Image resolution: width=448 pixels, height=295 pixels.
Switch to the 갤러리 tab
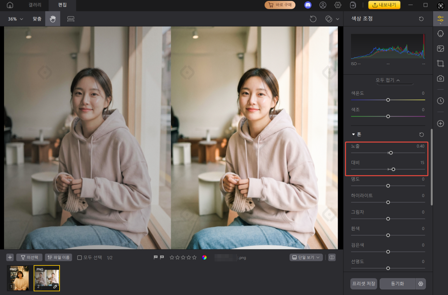[35, 5]
